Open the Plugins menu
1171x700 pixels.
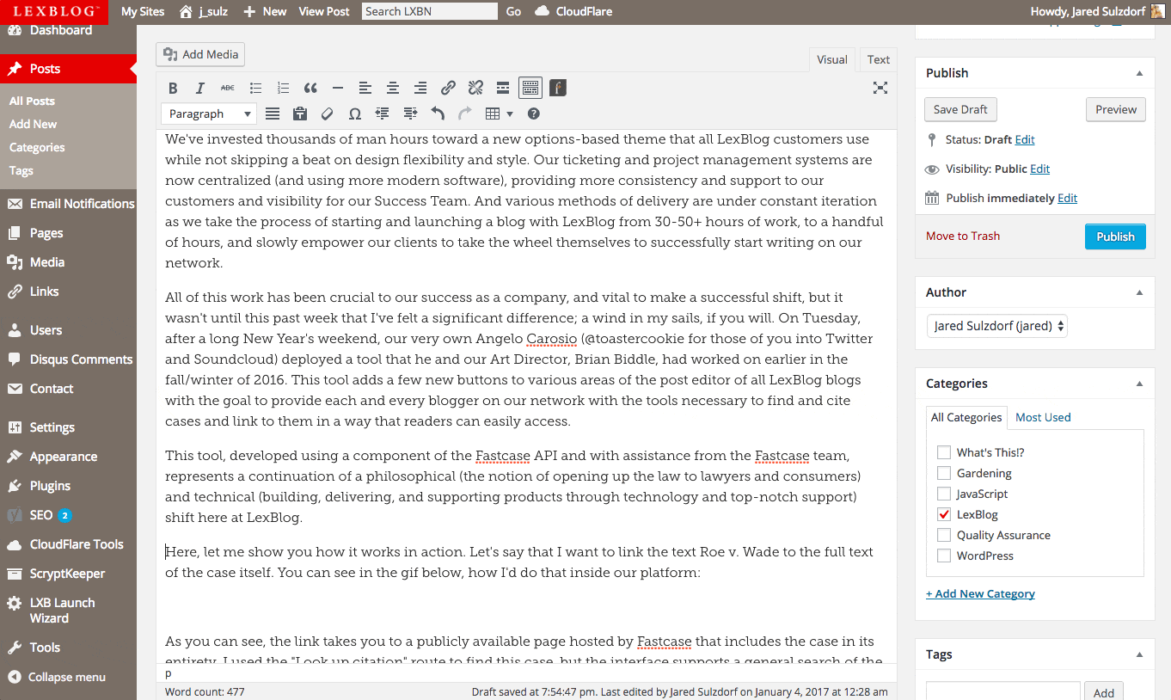68,486
